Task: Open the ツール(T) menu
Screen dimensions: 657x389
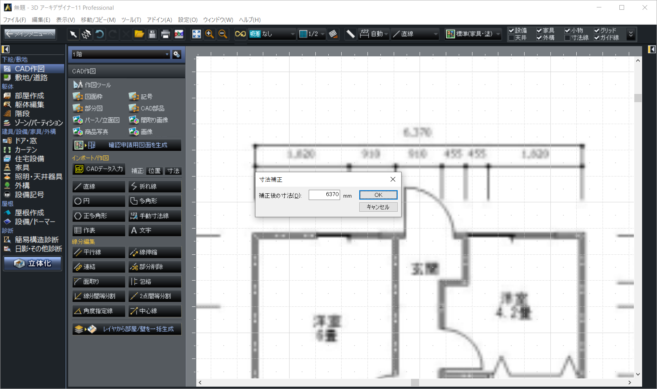Action: point(131,20)
